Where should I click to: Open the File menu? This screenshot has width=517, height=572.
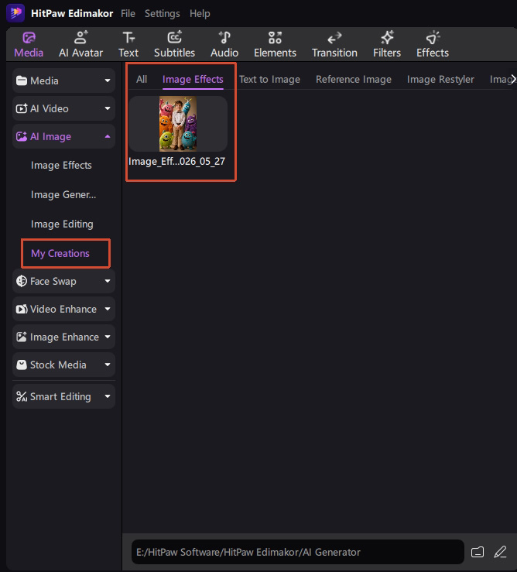point(128,13)
